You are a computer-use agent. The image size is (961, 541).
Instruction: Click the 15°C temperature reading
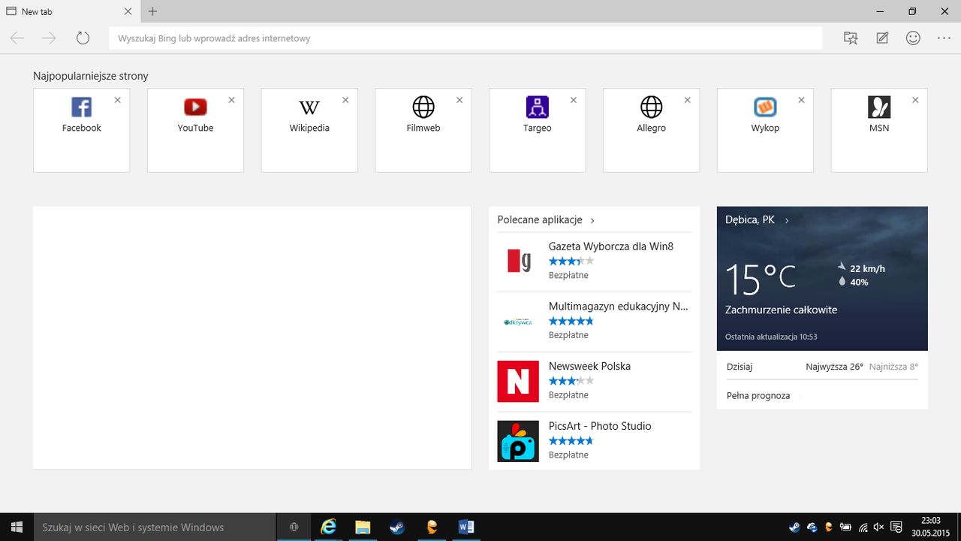[x=760, y=278]
